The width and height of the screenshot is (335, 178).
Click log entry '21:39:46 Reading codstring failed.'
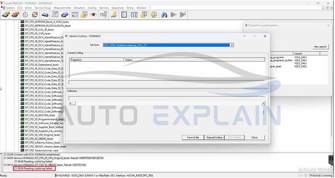pyautogui.click(x=33, y=161)
